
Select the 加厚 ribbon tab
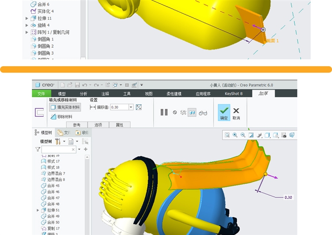click(263, 93)
